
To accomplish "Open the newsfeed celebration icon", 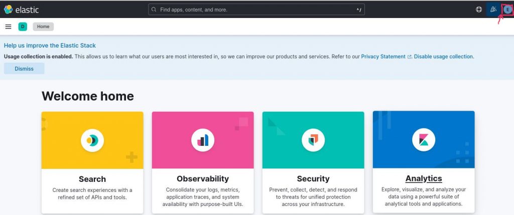I will point(493,10).
